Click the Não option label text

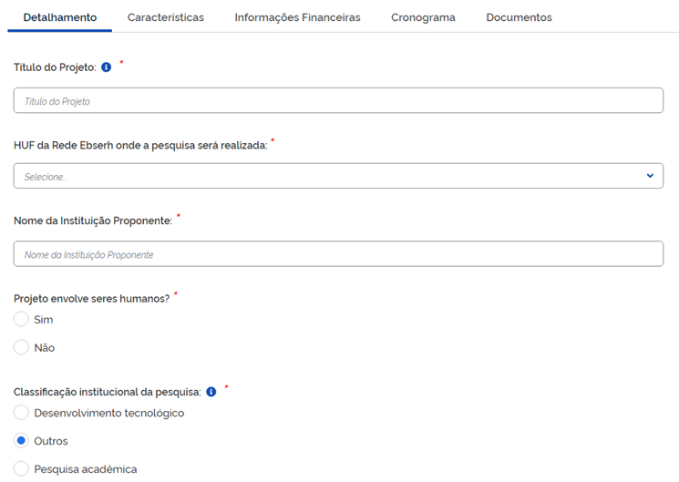pos(45,347)
